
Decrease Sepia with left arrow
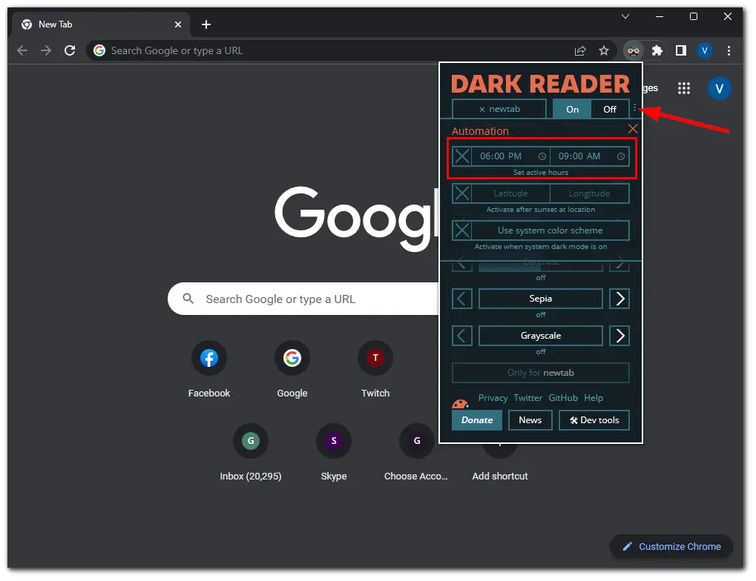click(462, 299)
